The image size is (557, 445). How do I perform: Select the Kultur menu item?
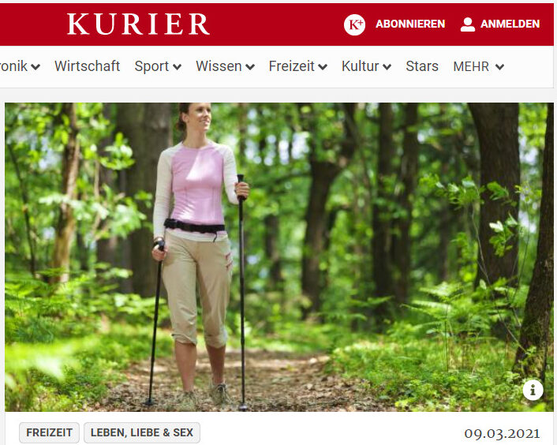click(361, 66)
